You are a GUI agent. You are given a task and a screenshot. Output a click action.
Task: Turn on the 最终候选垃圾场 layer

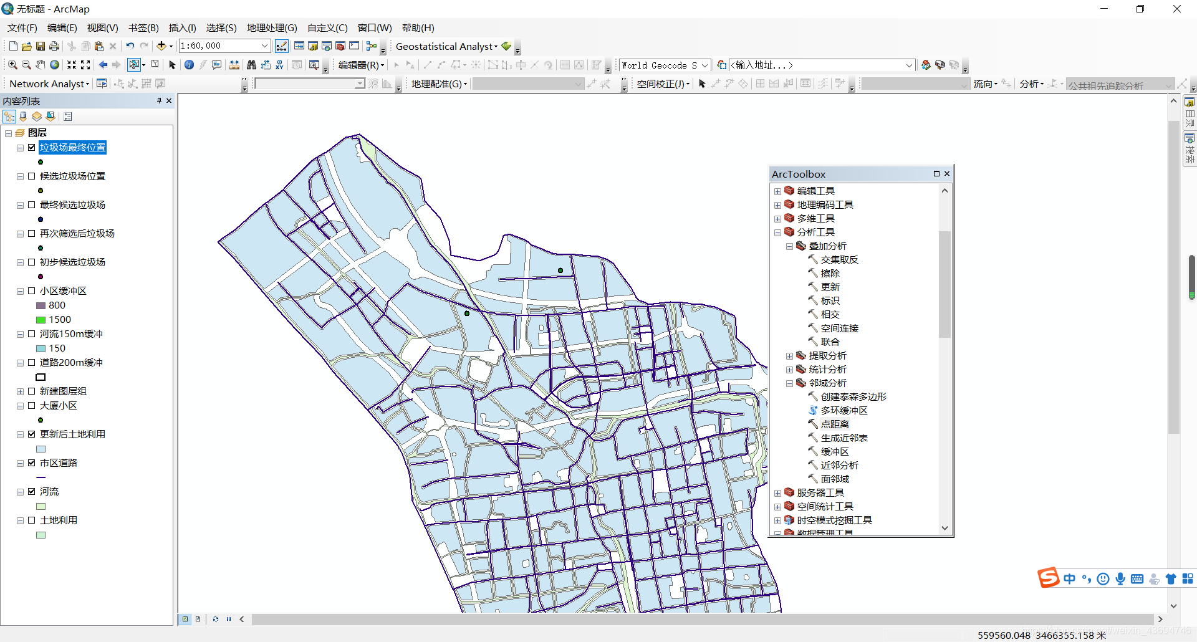[x=32, y=205]
